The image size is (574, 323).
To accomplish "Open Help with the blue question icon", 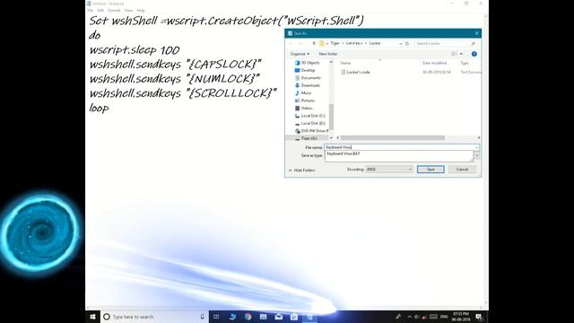I will tap(474, 54).
